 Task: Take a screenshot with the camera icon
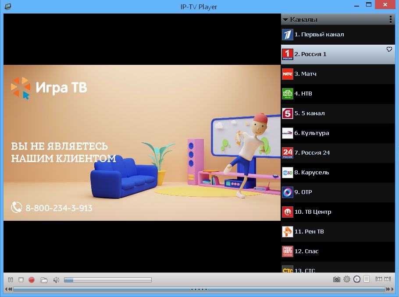click(x=336, y=279)
